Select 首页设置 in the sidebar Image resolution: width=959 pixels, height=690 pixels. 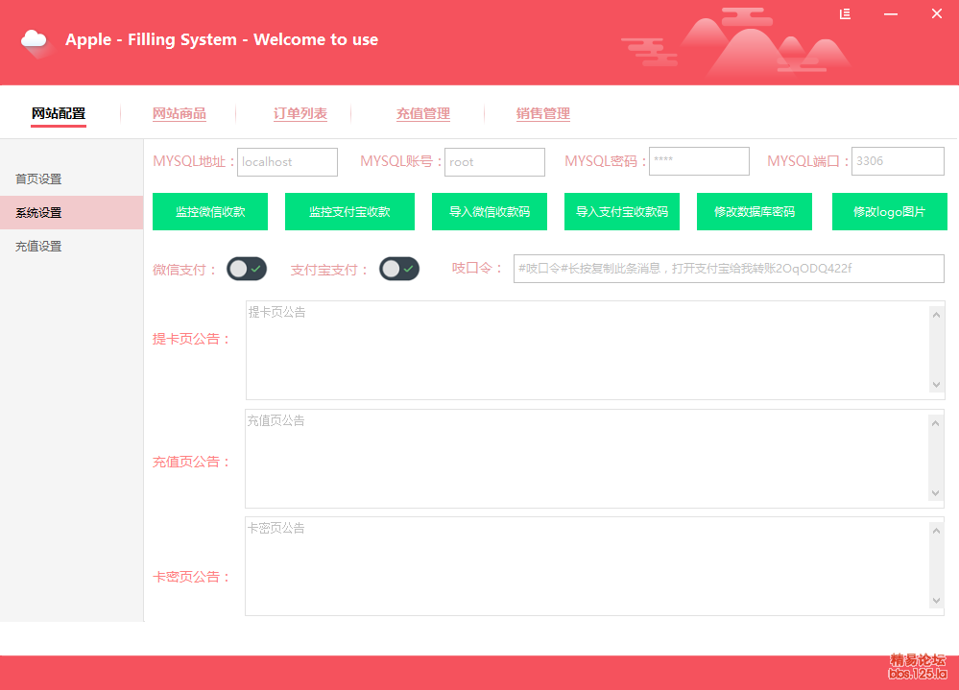tap(38, 179)
